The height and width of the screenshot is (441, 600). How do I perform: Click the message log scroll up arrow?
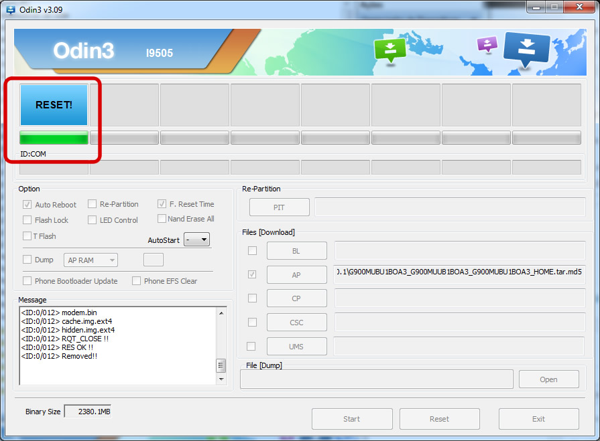(221, 313)
